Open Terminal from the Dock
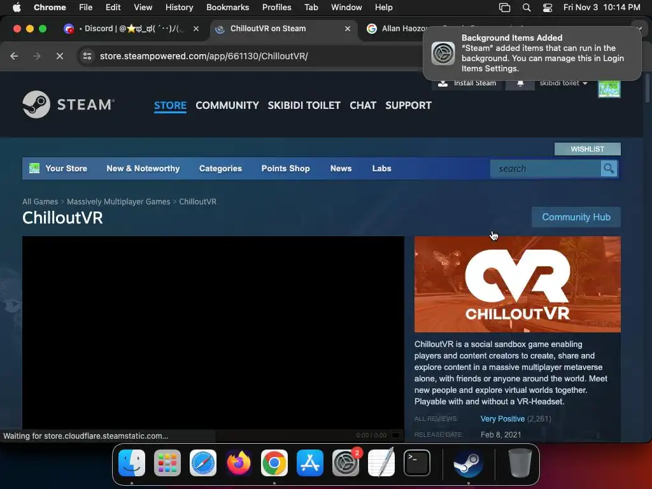 coord(416,463)
